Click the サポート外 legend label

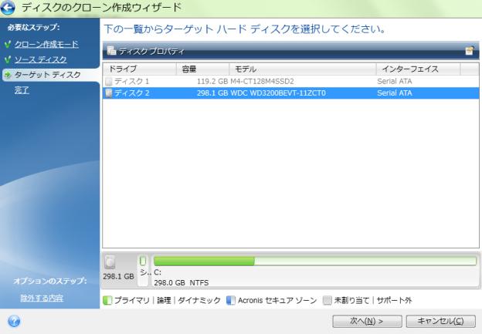click(x=395, y=300)
